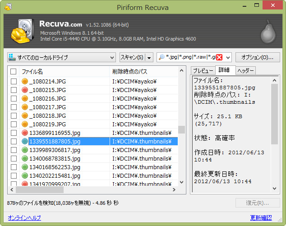The image size is (286, 226).
Task: Click green status dot of 1340168562253.jpg
Action: coord(25,167)
